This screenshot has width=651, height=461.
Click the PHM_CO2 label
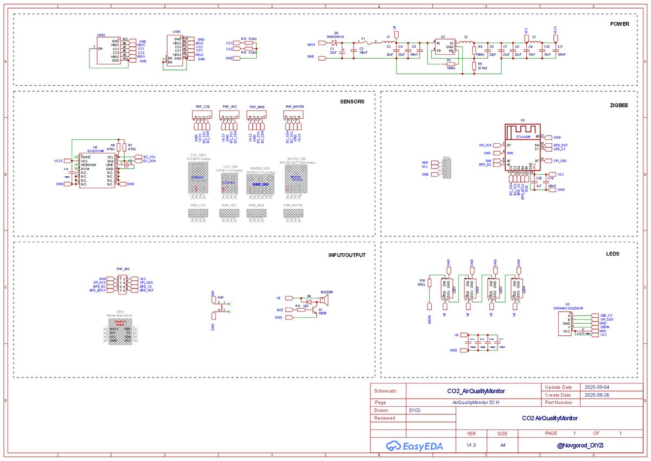(x=197, y=206)
